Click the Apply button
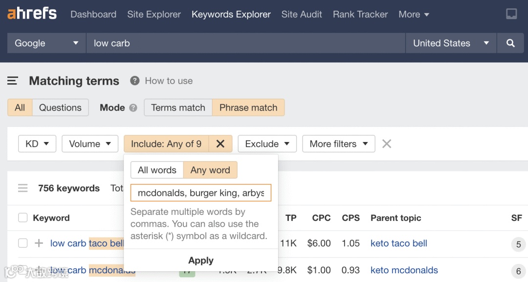 tap(200, 260)
